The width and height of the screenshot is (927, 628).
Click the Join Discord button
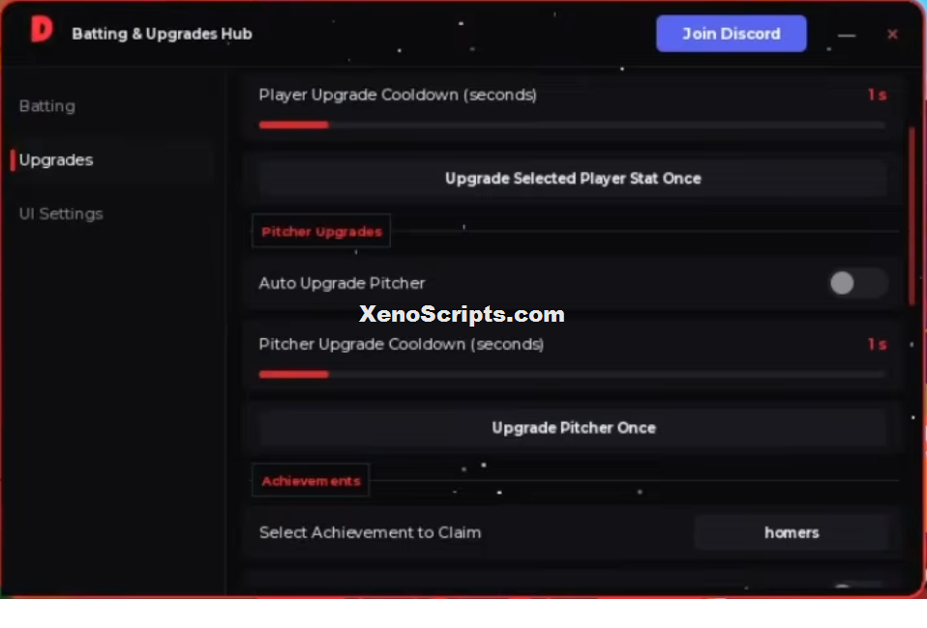[732, 34]
